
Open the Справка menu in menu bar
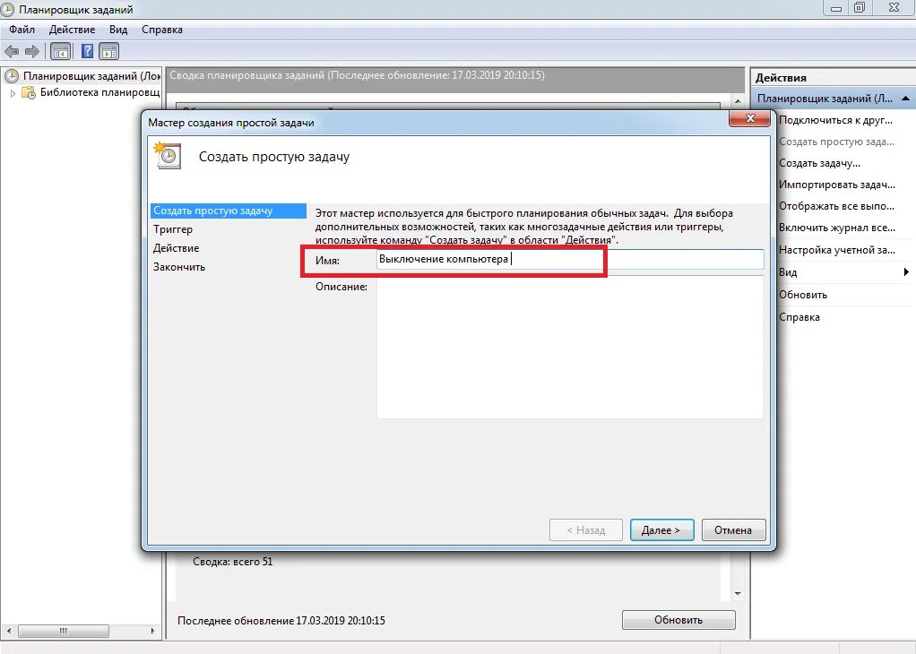[162, 30]
